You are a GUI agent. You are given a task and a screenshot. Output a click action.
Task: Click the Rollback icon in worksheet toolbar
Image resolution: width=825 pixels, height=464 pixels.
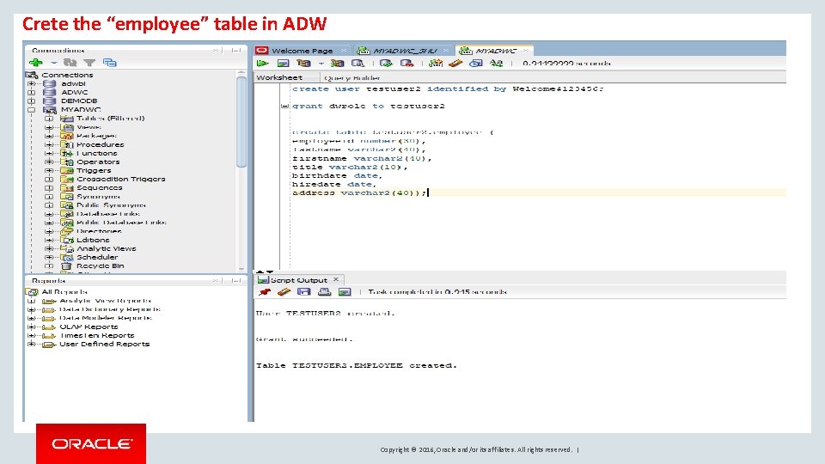pos(406,63)
